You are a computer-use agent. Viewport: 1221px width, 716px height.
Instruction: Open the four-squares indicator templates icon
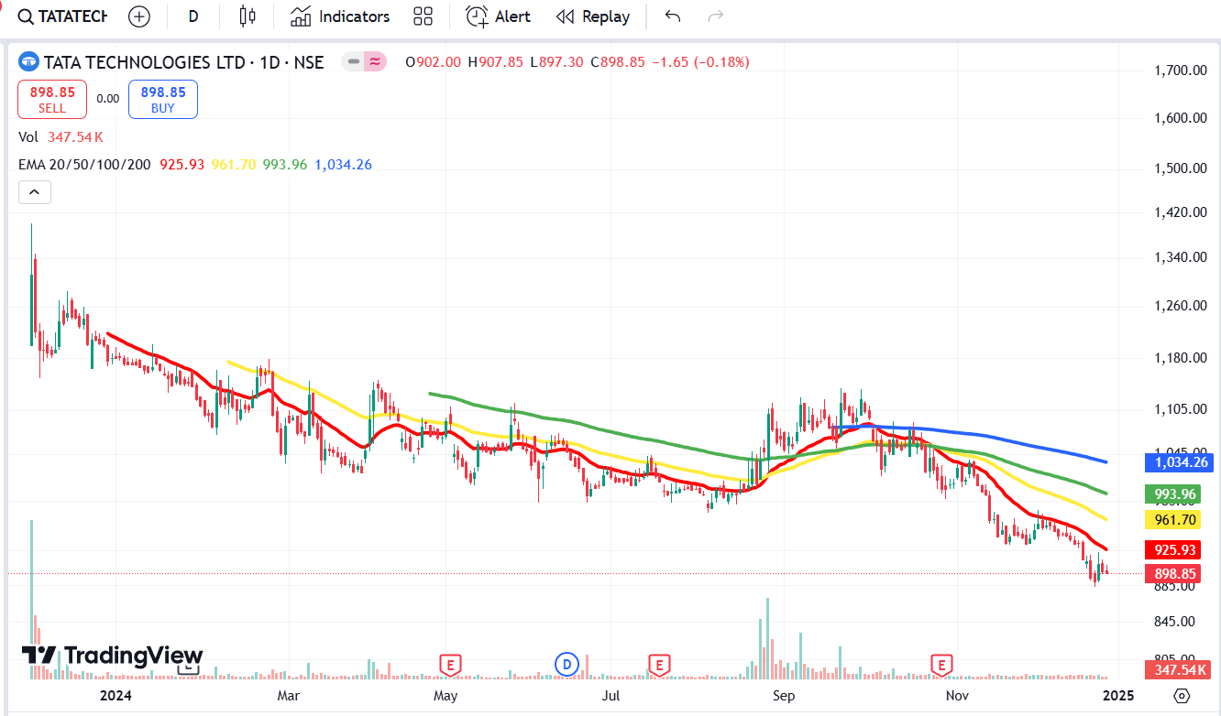tap(423, 16)
